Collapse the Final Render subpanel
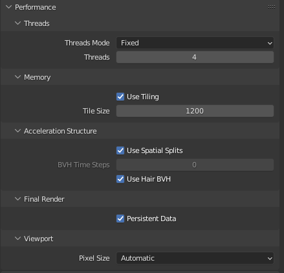The height and width of the screenshot is (273, 284). click(18, 199)
